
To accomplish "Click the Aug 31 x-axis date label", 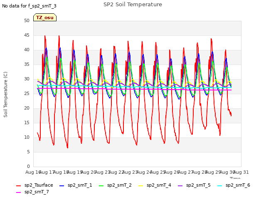I will tap(241, 172).
